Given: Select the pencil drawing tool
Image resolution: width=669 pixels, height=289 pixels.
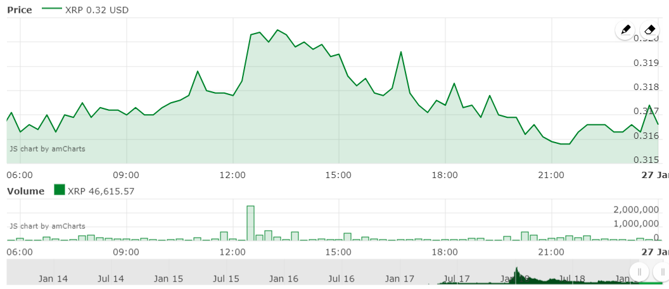Looking at the screenshot, I should tap(625, 30).
